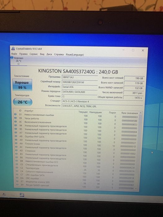The image size is (163, 217).
Task: Click the transfer mode field SATA/600 | SATA/600
Action: click(79, 92)
